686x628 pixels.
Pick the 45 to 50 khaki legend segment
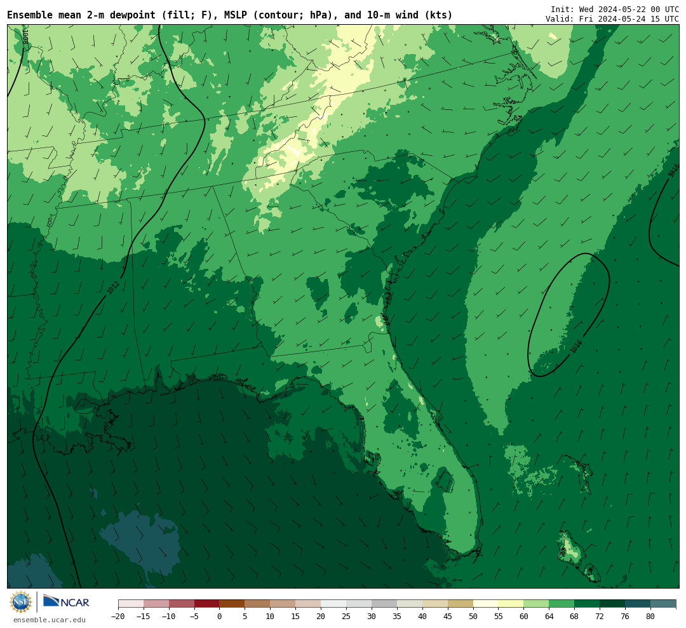pyautogui.click(x=461, y=604)
